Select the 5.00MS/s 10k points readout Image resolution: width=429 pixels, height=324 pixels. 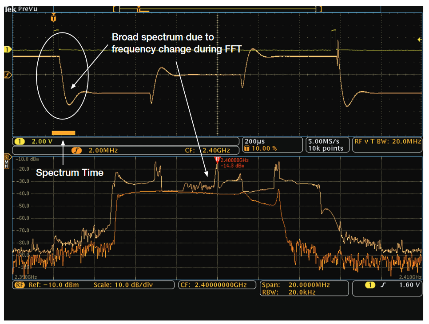coord(326,145)
